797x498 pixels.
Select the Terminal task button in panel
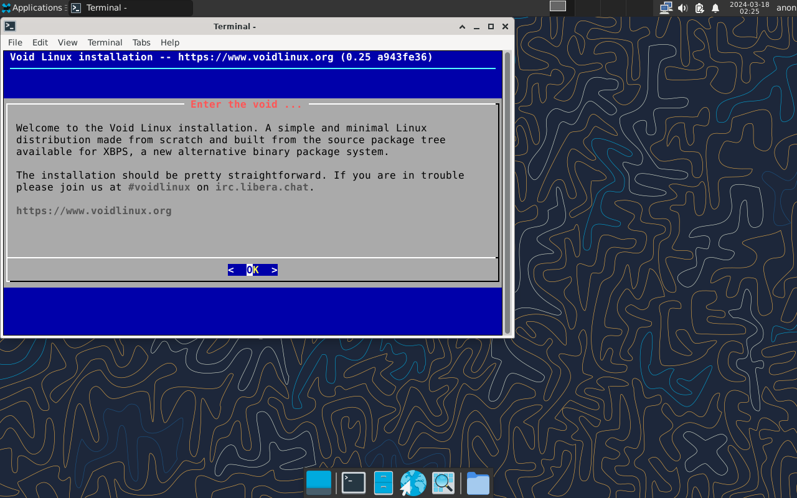pos(130,8)
